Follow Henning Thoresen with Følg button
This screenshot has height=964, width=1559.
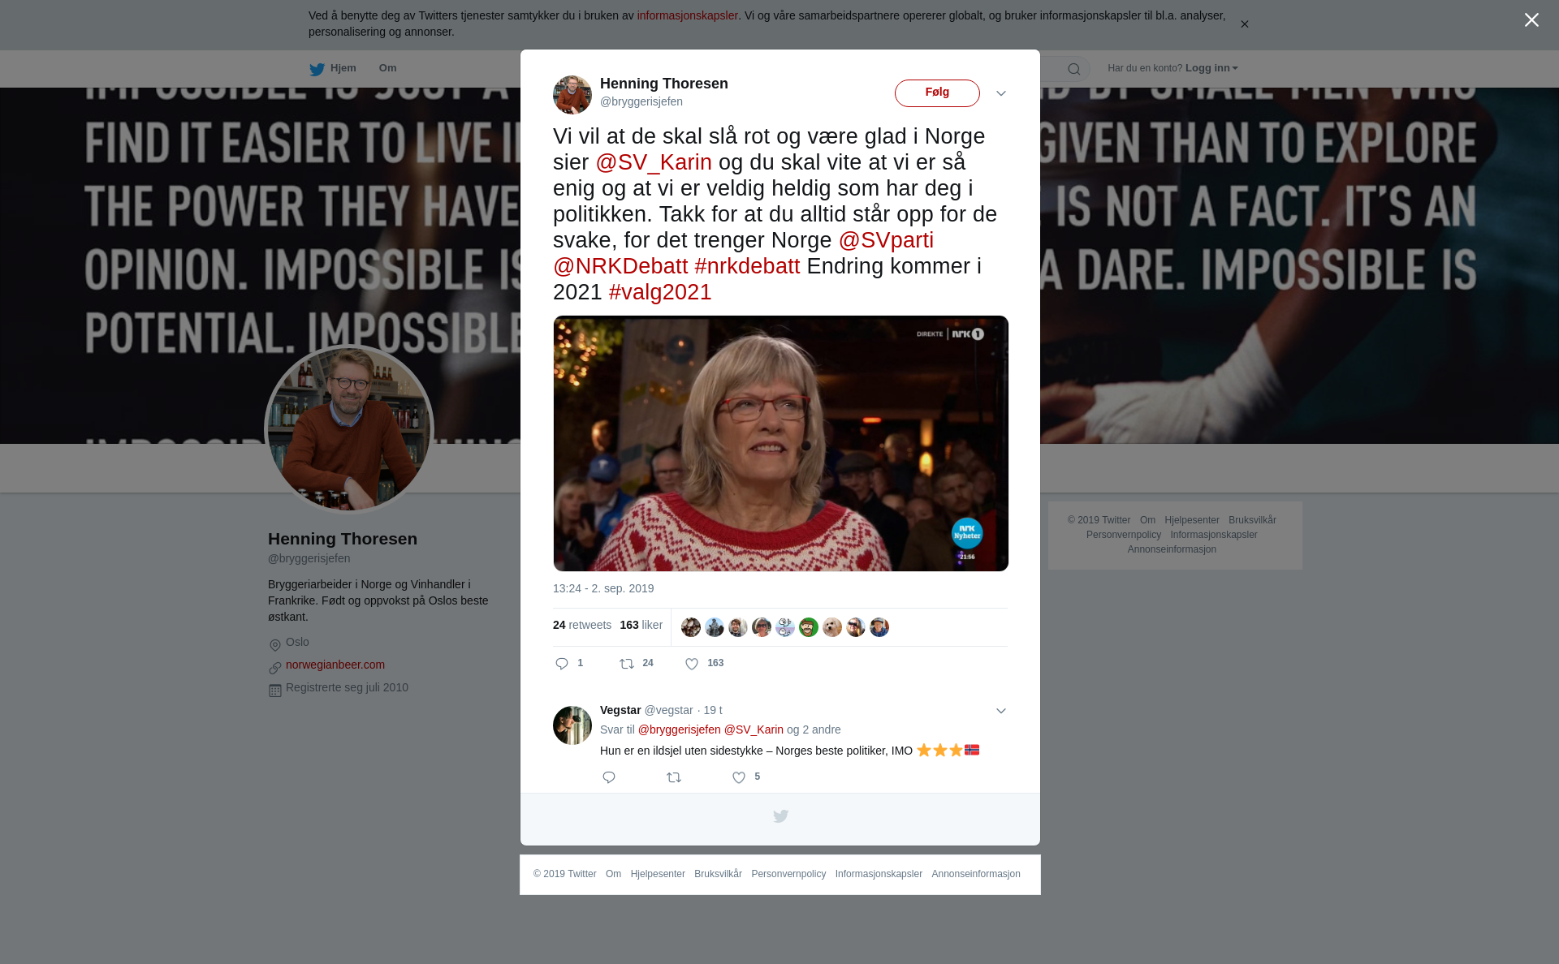click(x=937, y=93)
